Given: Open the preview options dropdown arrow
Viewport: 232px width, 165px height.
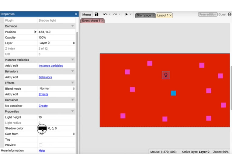Looking at the screenshot, I should (131, 14).
